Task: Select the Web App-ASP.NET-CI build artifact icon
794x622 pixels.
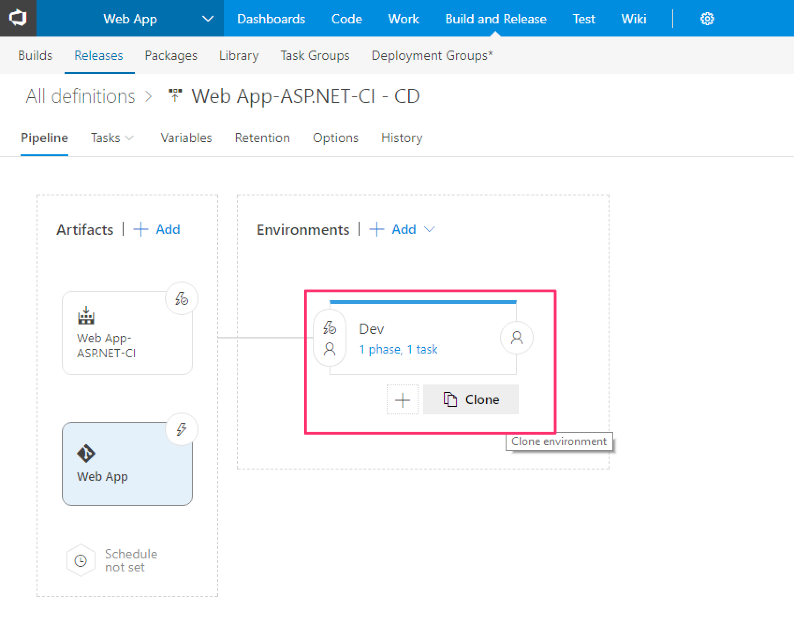Action: click(x=86, y=316)
